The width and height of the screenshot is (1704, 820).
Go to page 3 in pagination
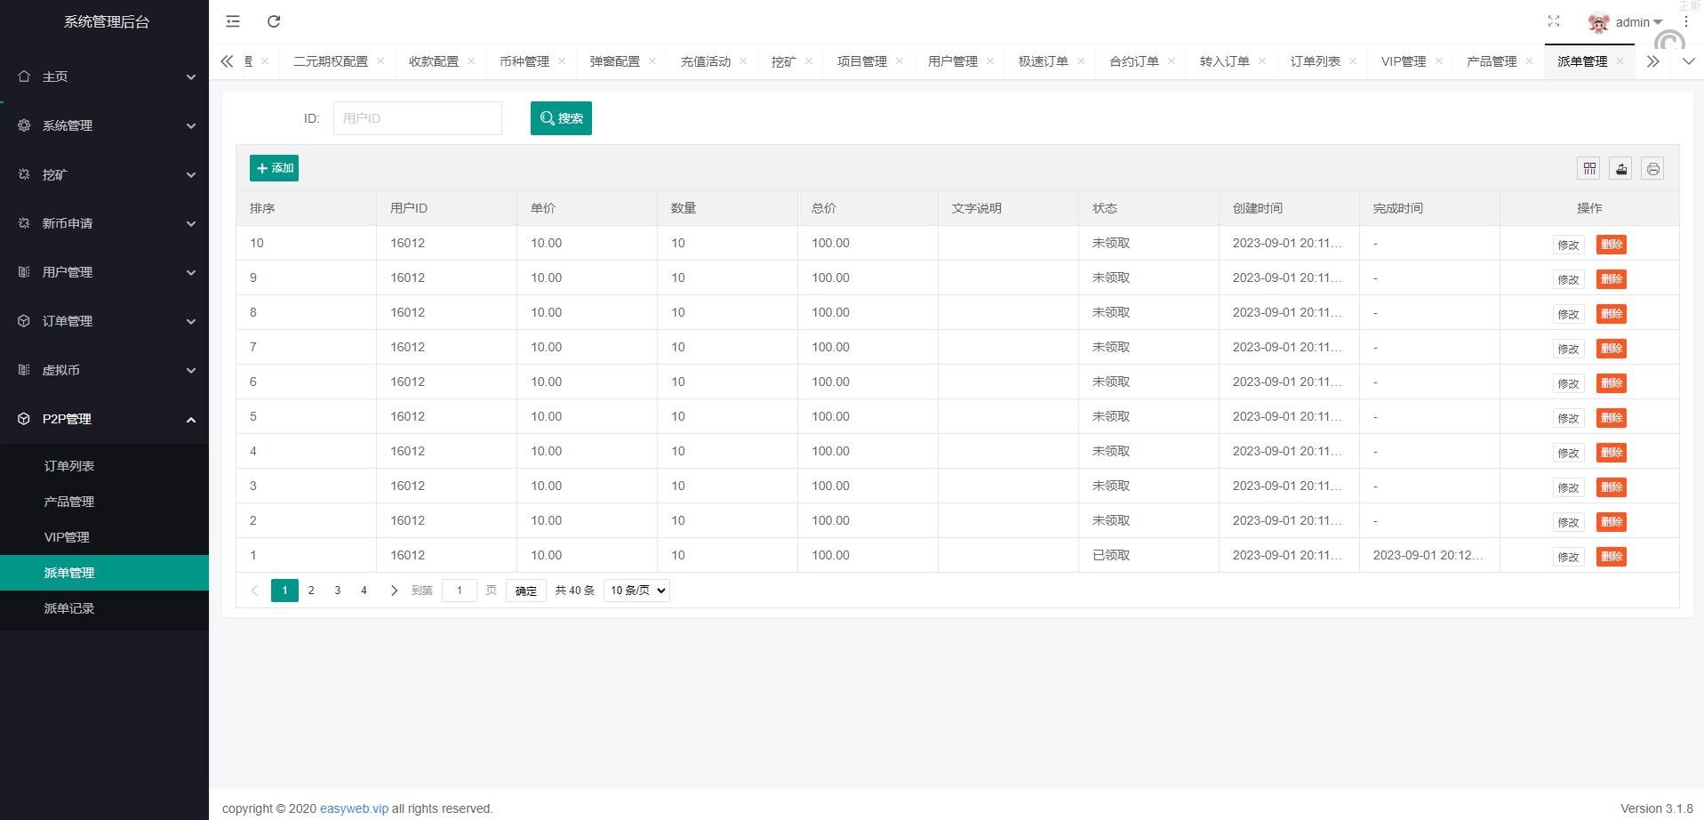[338, 591]
